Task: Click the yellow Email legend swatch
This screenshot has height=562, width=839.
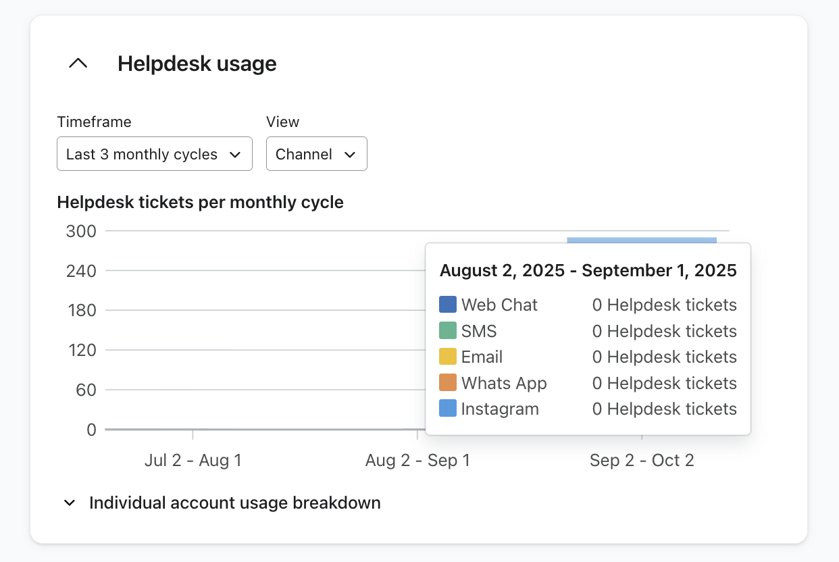Action: click(x=447, y=357)
